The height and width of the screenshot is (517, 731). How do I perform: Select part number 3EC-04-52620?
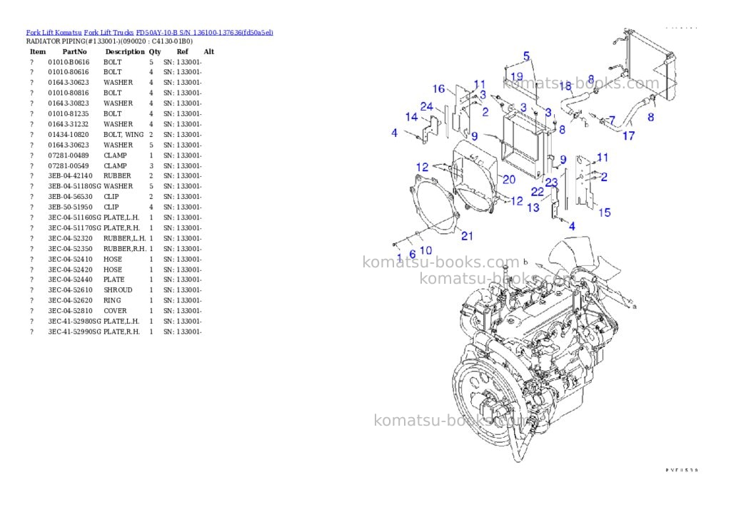[x=71, y=300]
